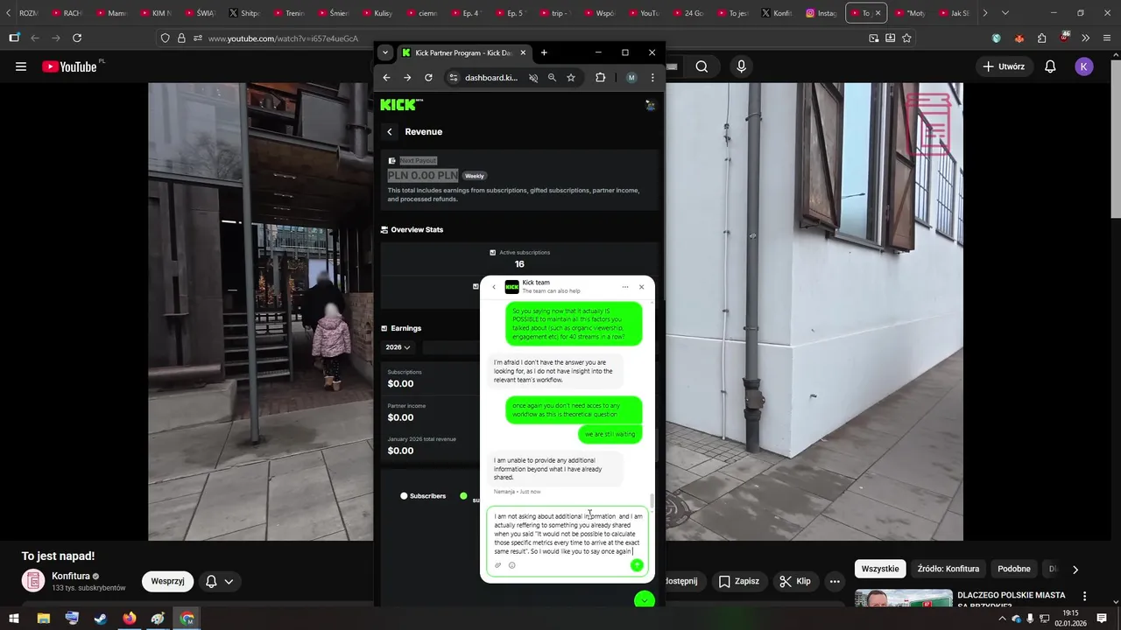Open Chrome tab search dropdown arrow
Viewport: 1121px width, 630px height.
click(x=384, y=52)
